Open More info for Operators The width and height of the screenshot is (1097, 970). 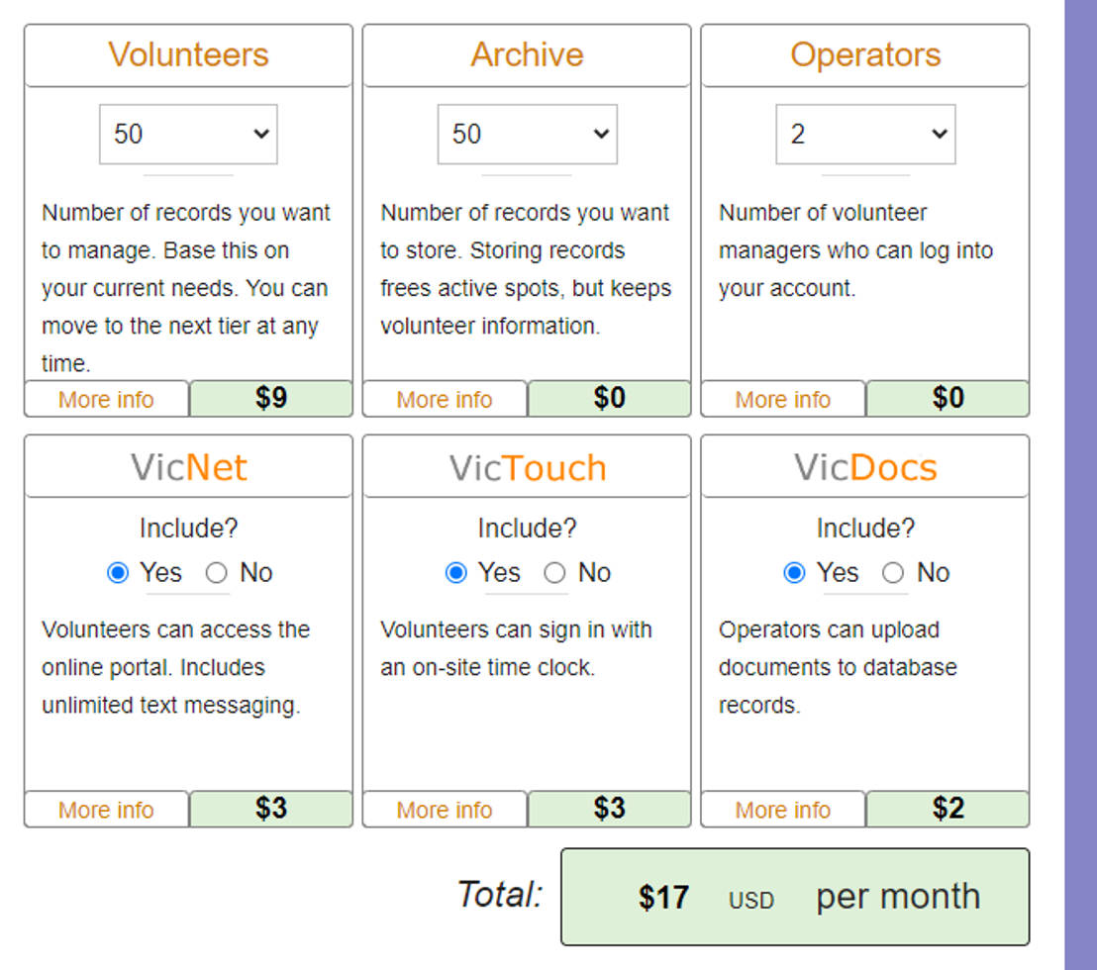coord(783,399)
